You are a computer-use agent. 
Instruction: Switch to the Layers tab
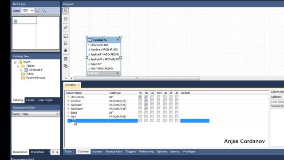click(x=30, y=100)
